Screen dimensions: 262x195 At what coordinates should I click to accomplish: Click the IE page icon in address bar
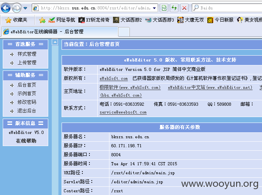coord(36,8)
